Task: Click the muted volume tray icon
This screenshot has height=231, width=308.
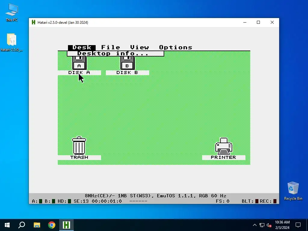Action: [x=269, y=225]
